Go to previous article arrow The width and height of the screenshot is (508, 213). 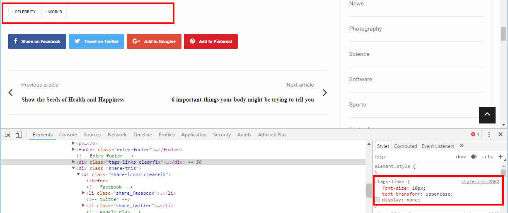[x=11, y=92]
